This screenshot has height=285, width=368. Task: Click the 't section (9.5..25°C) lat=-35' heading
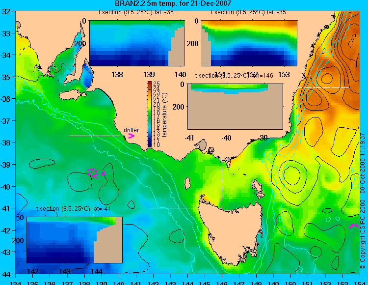pyautogui.click(x=248, y=12)
